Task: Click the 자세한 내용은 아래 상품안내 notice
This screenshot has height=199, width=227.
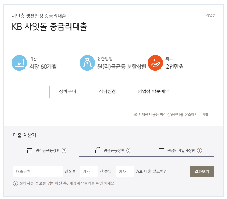Action: 175,114
